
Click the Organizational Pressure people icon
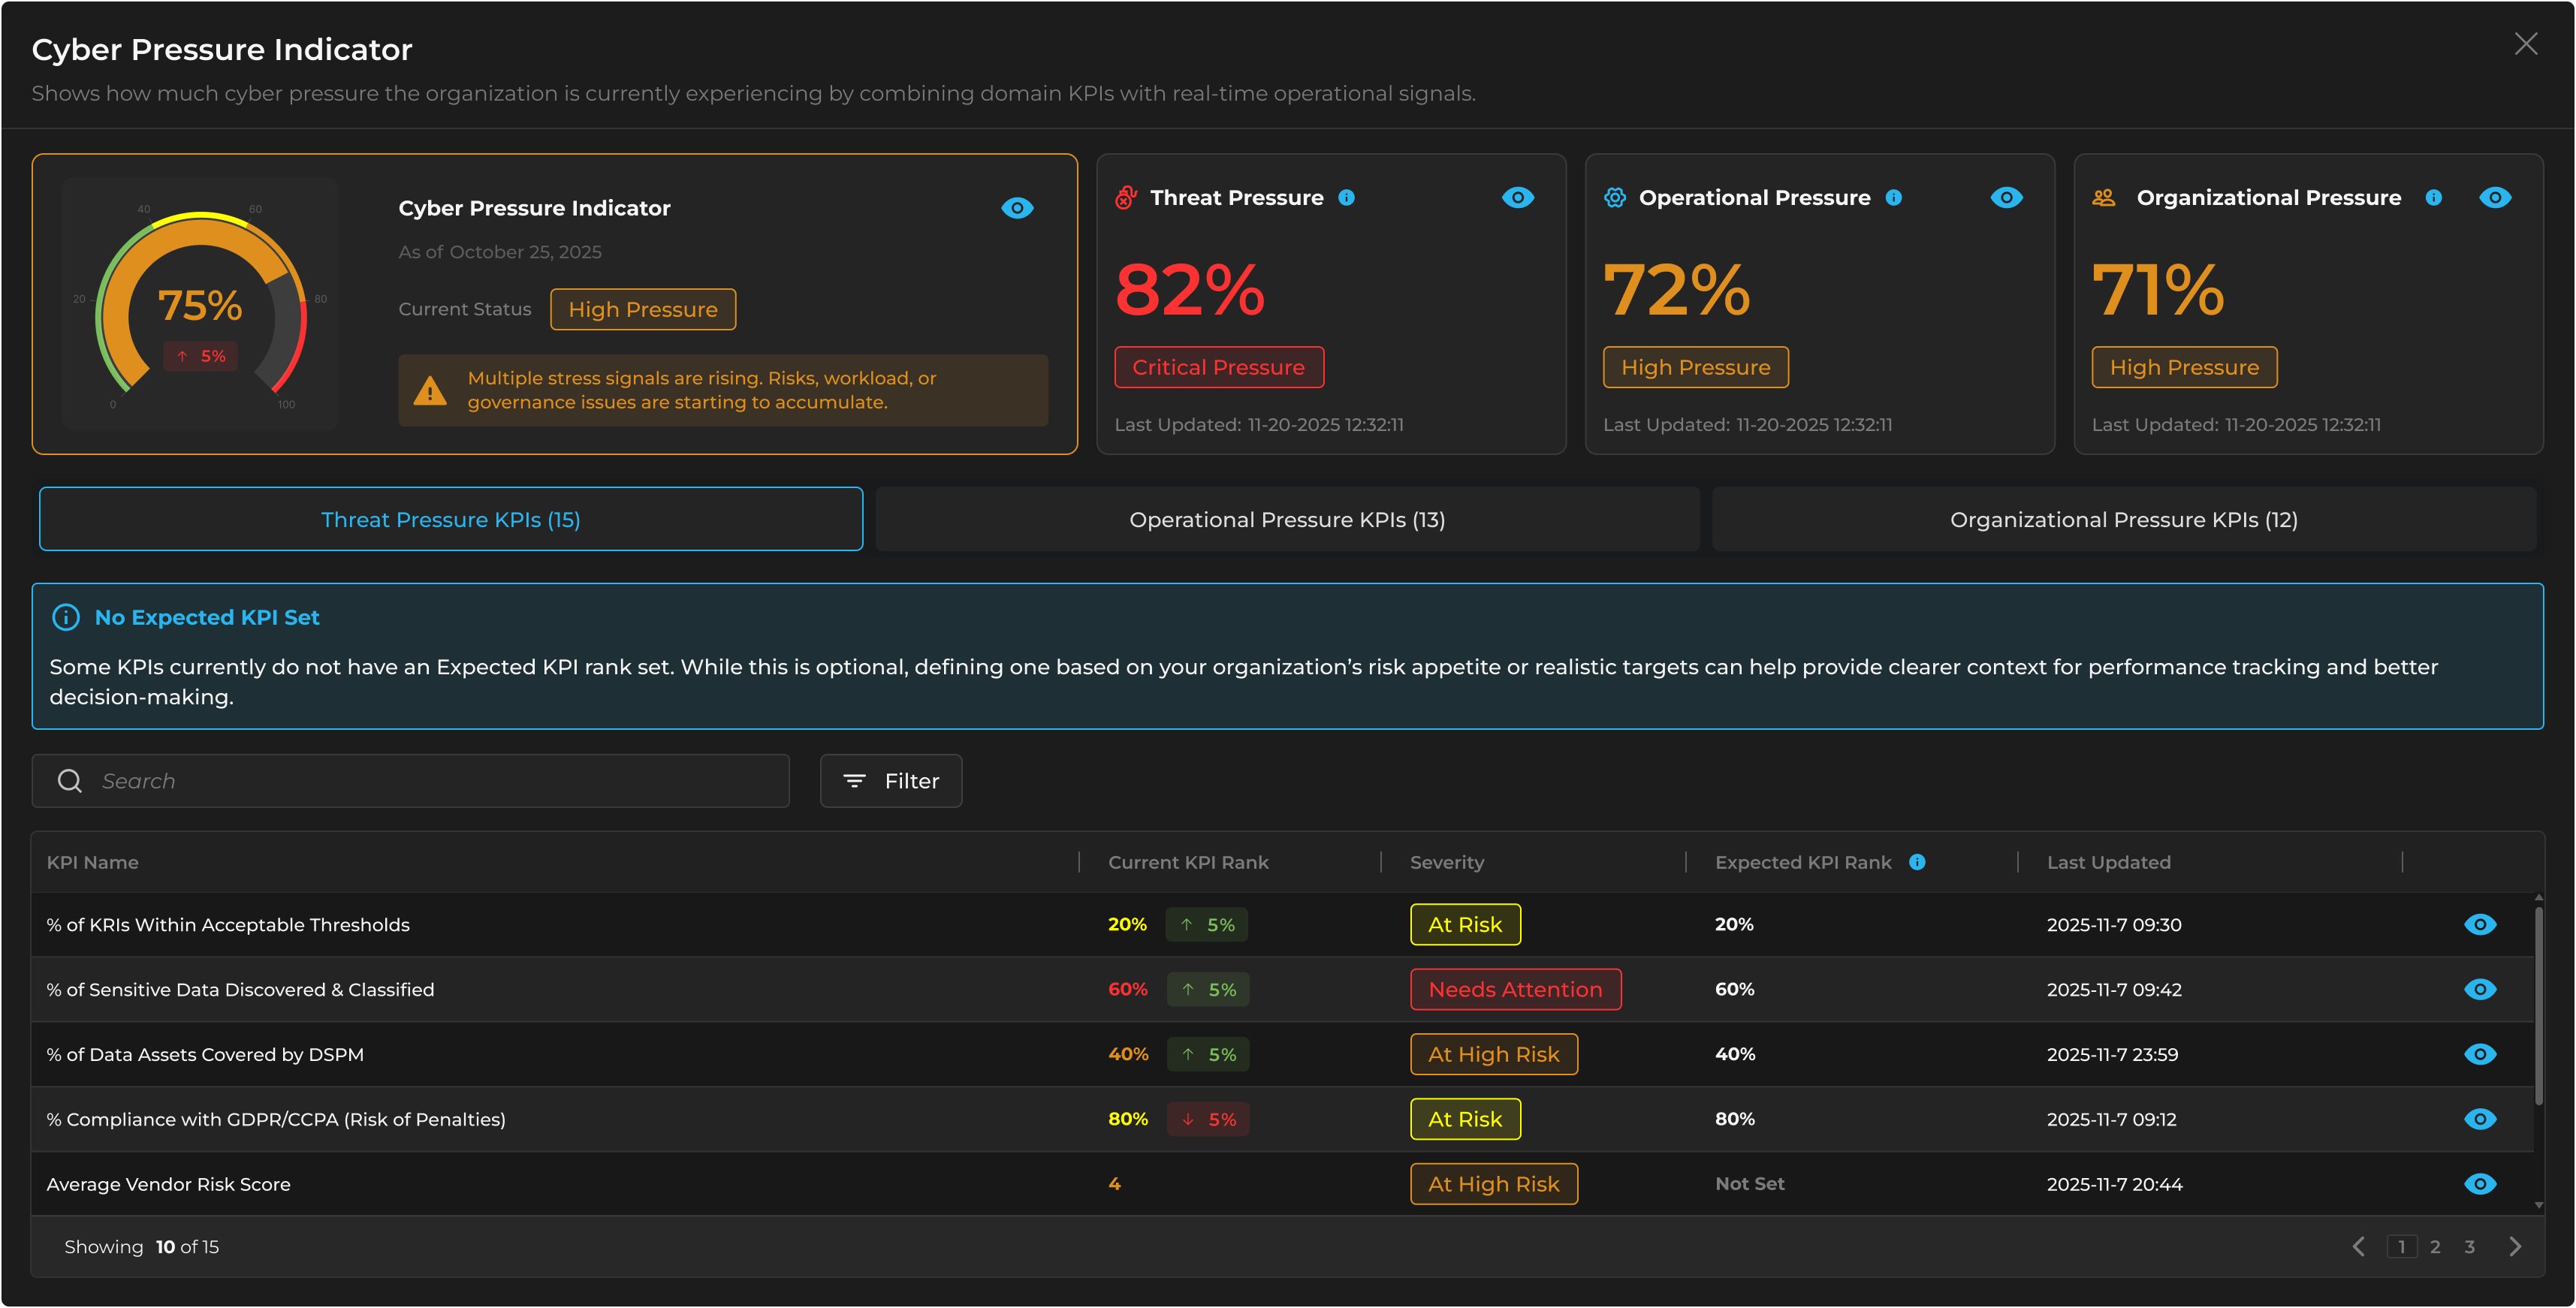pyautogui.click(x=2104, y=198)
